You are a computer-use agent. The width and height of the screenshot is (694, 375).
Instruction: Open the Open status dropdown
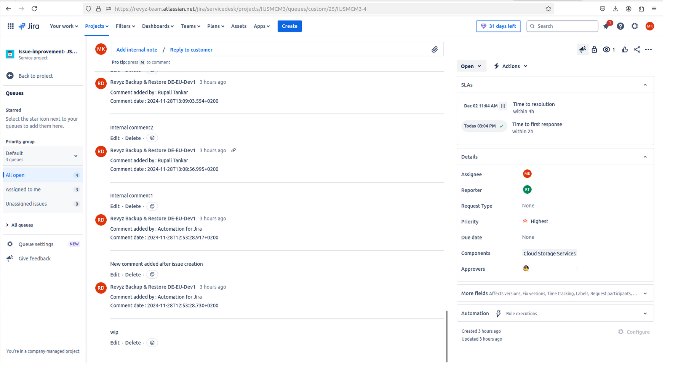[471, 66]
